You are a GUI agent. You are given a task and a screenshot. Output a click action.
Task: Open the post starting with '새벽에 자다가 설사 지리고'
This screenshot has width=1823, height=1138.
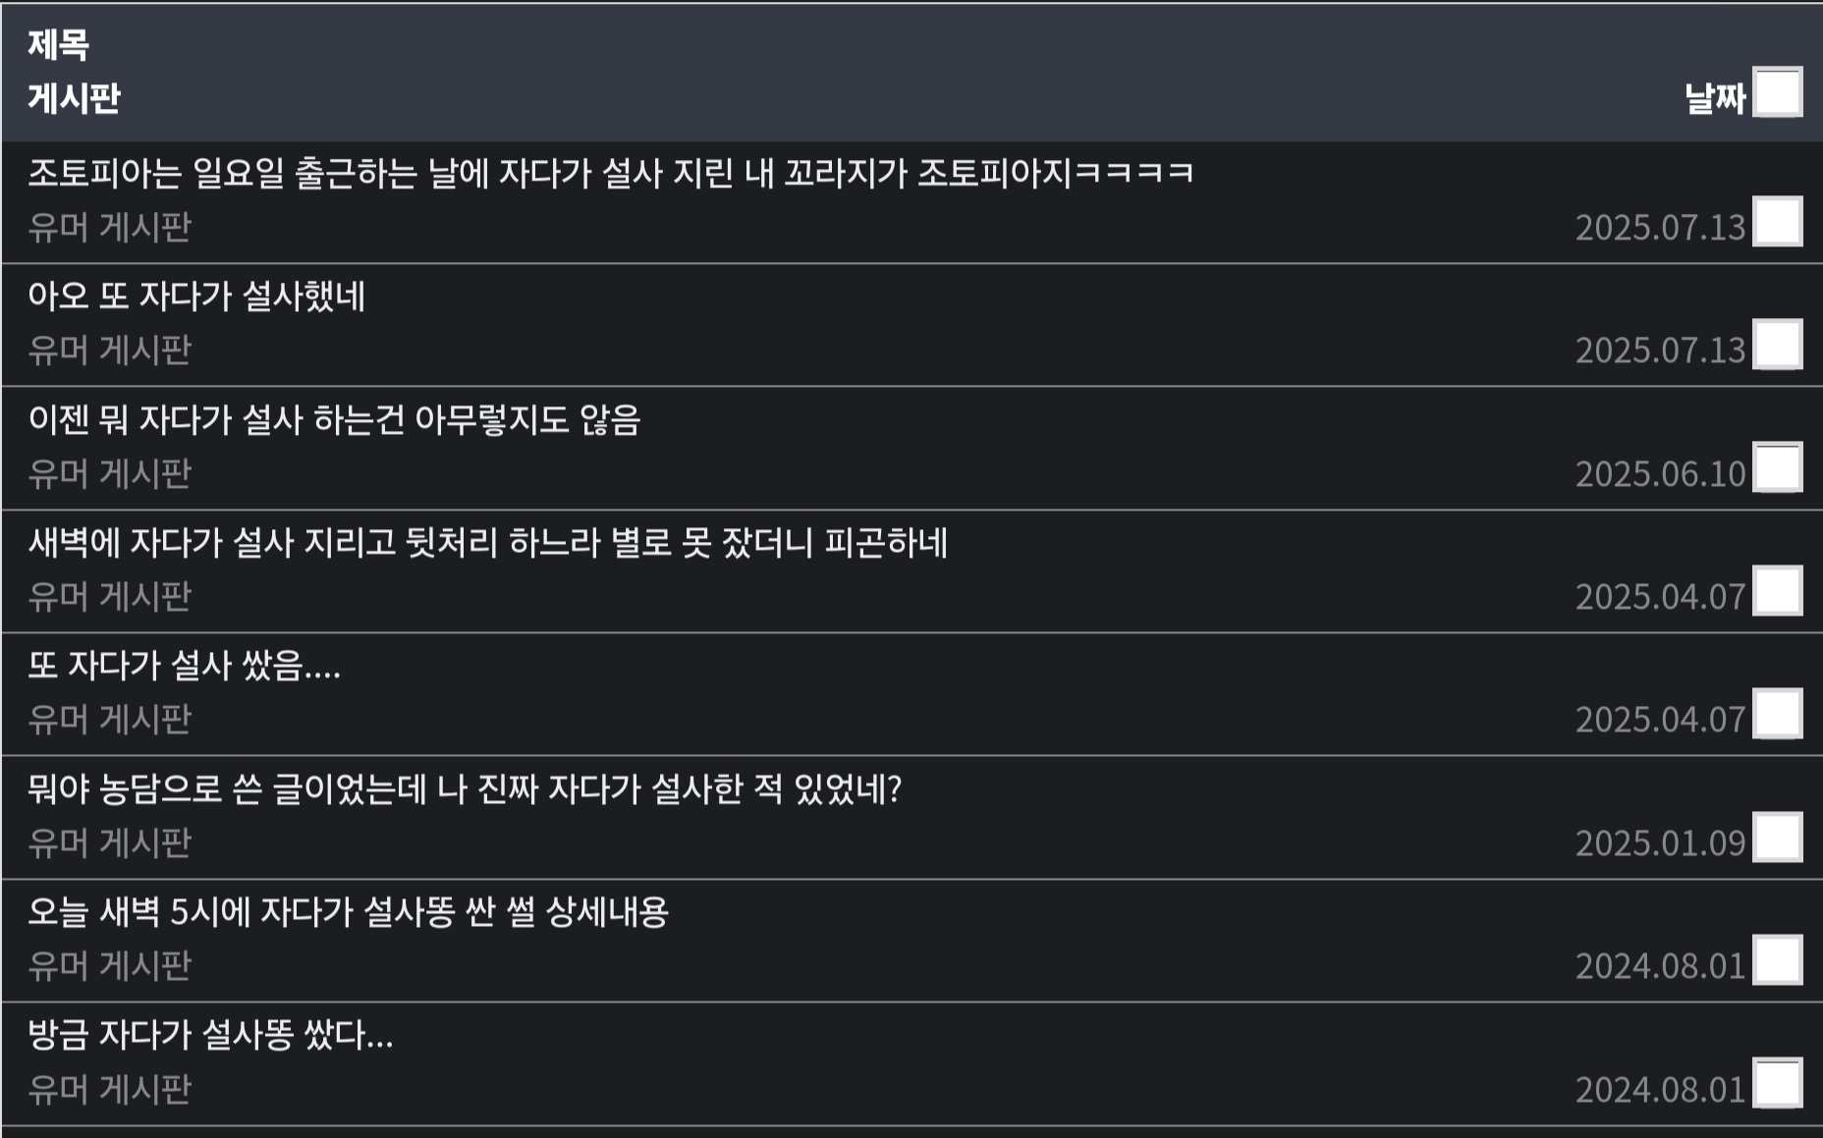(x=487, y=543)
